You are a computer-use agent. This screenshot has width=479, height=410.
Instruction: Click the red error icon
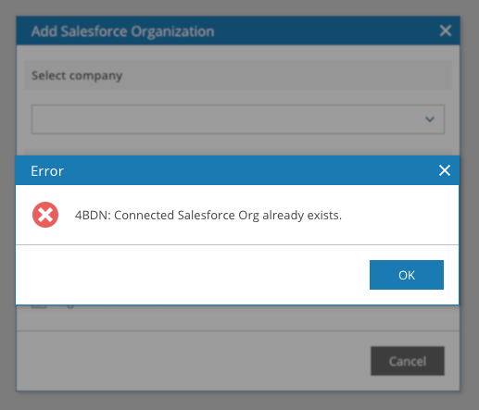click(45, 215)
